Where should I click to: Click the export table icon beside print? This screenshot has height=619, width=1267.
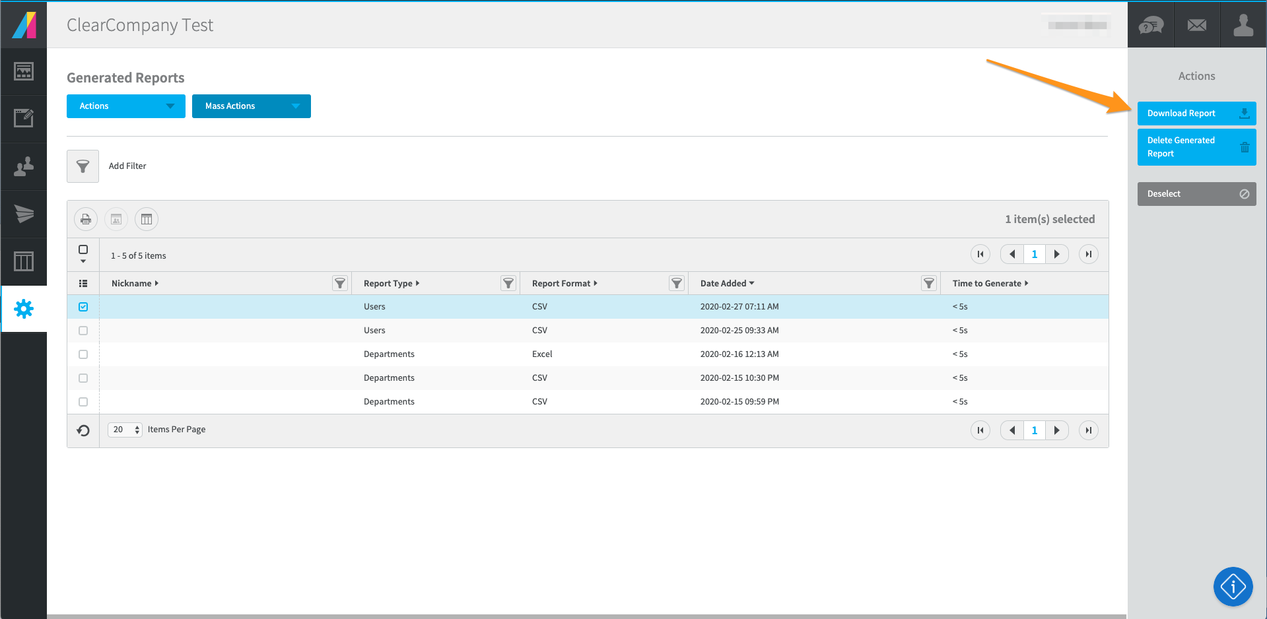pyautogui.click(x=116, y=219)
